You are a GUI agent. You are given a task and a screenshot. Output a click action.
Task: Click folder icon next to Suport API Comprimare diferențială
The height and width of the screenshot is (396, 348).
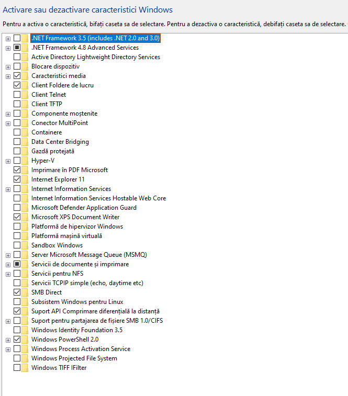[25, 311]
